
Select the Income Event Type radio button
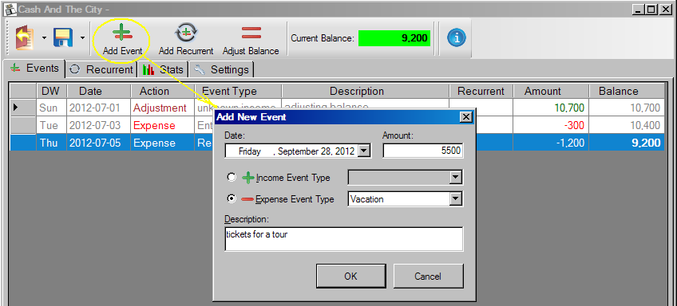(232, 177)
